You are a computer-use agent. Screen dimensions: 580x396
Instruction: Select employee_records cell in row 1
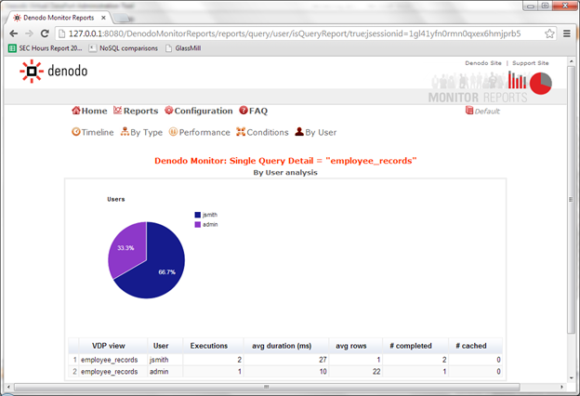pyautogui.click(x=112, y=360)
